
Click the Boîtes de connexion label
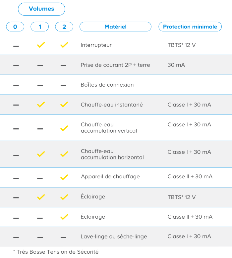(107, 85)
